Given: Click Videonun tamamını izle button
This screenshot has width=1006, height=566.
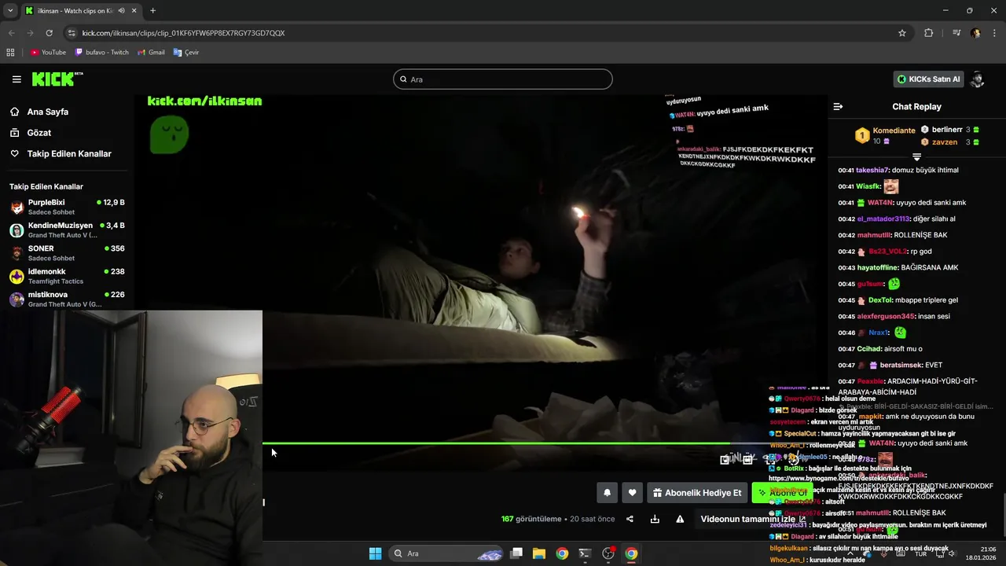Looking at the screenshot, I should [753, 519].
